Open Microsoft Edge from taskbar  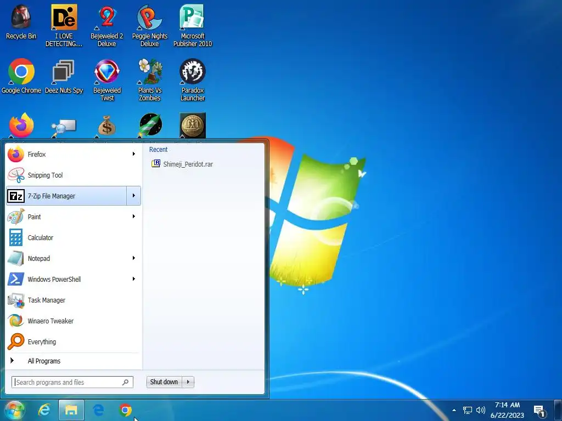(x=98, y=410)
